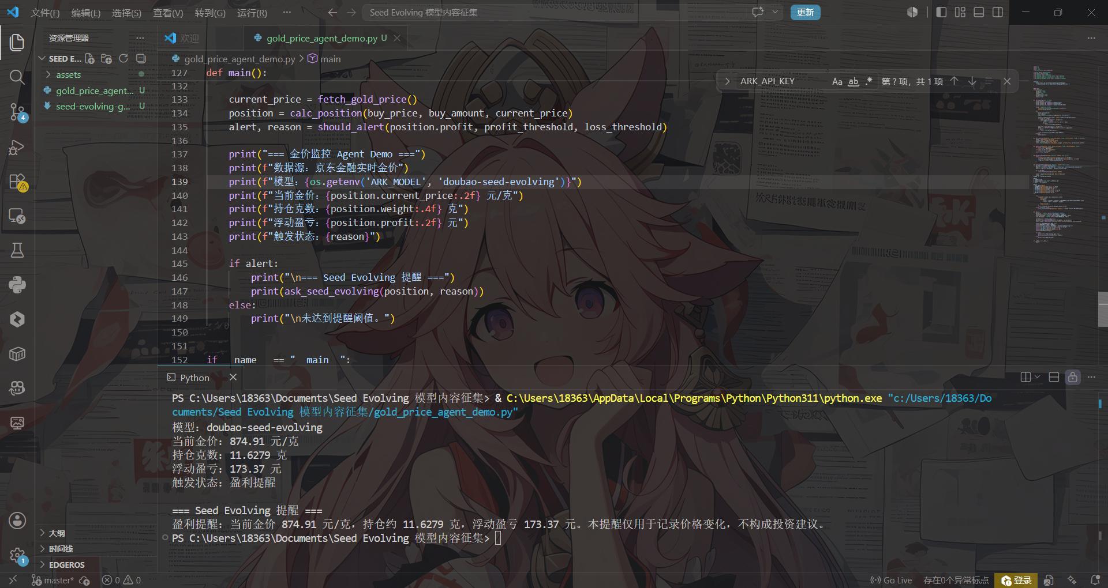Open the overflow menu in title bar
The height and width of the screenshot is (588, 1108).
pyautogui.click(x=287, y=12)
